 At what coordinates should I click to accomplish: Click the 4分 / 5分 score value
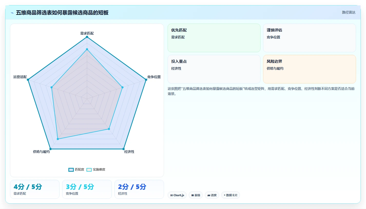(28, 187)
